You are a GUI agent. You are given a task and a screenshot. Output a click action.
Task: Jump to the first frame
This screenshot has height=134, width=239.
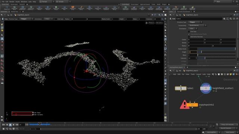(x=3, y=125)
